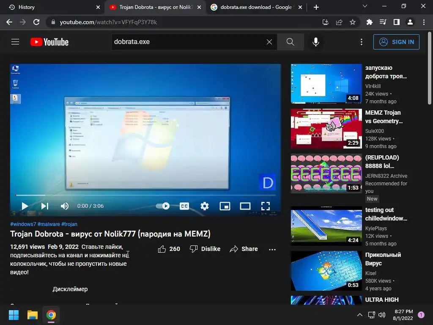Switch to dobrata.exe download Google tab
Viewport: 433px width, 325px height.
[x=256, y=7]
